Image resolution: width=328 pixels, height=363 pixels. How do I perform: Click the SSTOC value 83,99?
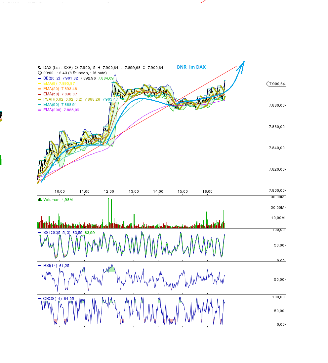pyautogui.click(x=90, y=233)
